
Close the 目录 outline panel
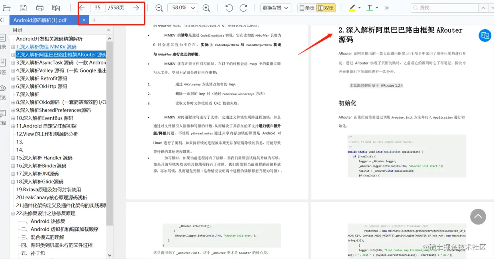click(108, 30)
